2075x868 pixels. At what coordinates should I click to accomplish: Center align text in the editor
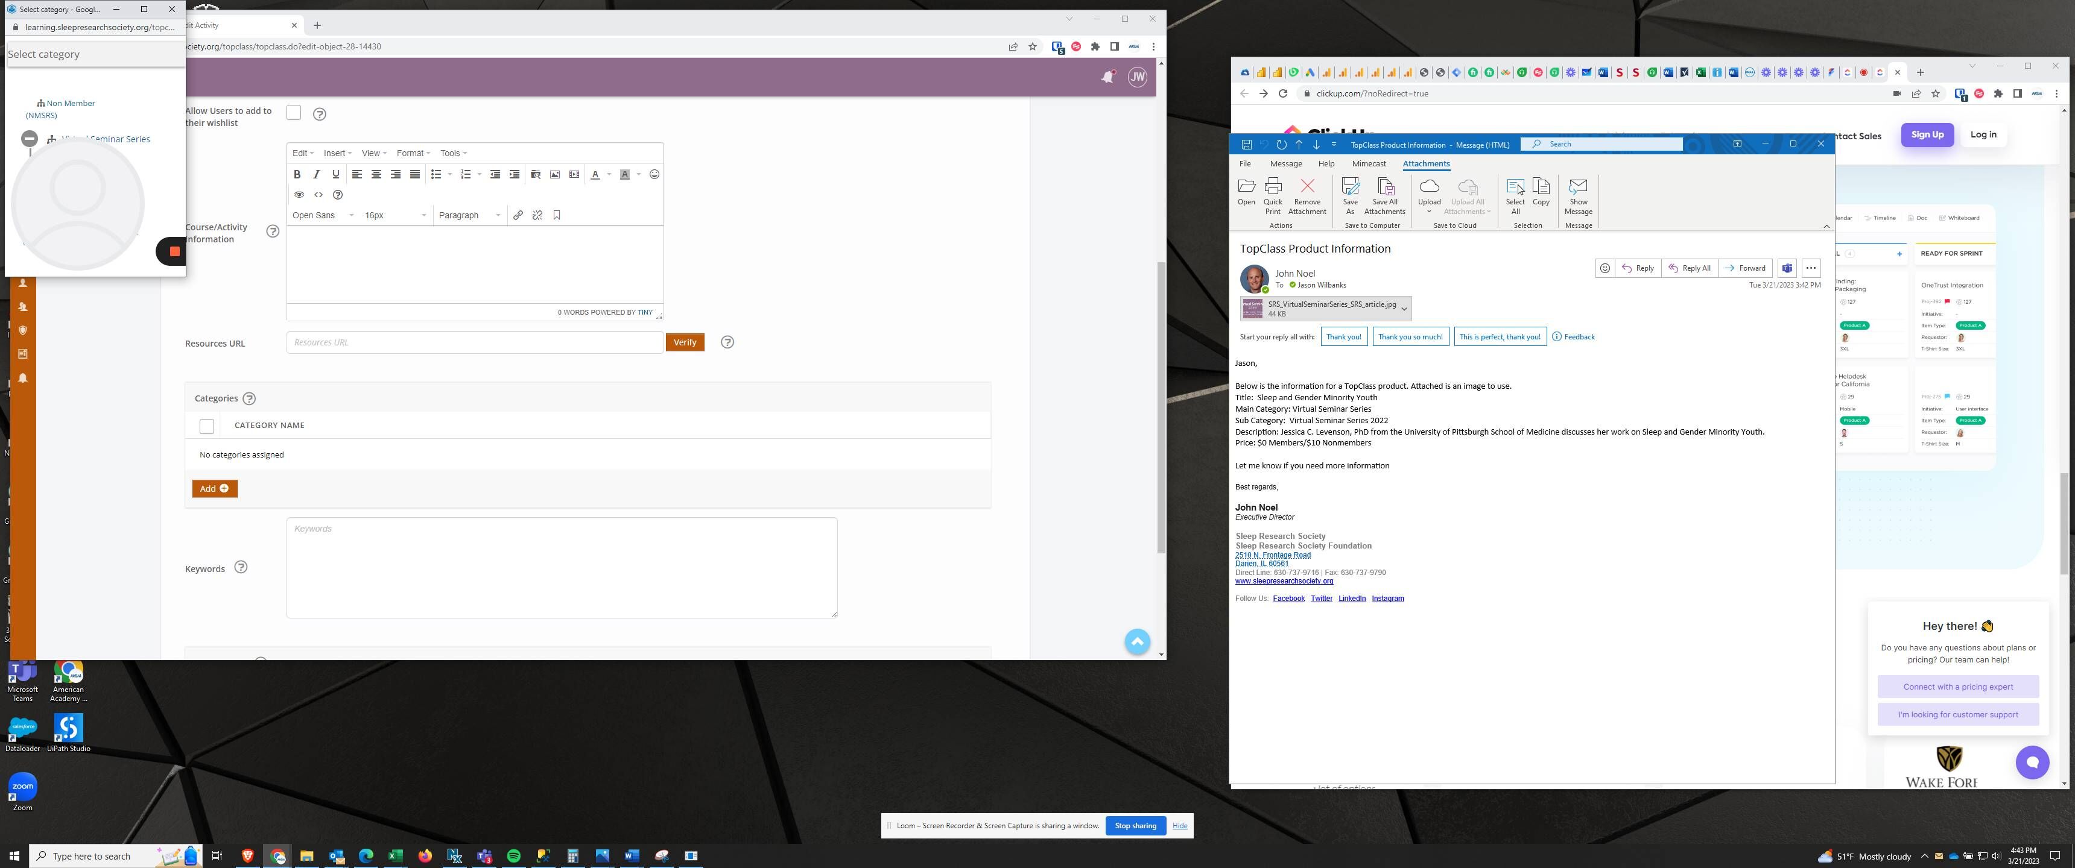coord(376,174)
